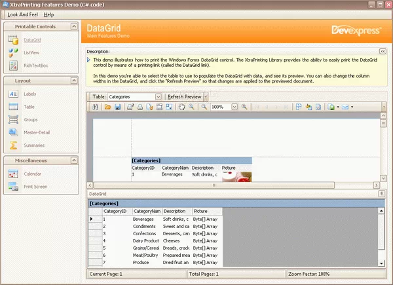Viewport: 393px width, 285px height.
Task: Click the Produce cell in DataGrid
Action: coord(147,263)
